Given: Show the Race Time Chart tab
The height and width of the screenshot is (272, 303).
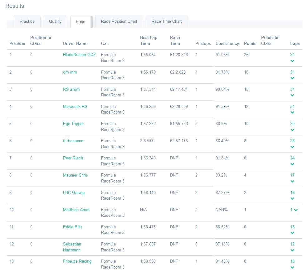Looking at the screenshot, I should 167,22.
